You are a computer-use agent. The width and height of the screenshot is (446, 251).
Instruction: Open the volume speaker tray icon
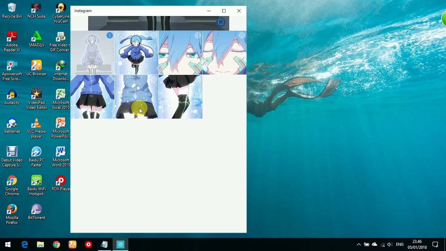point(390,244)
